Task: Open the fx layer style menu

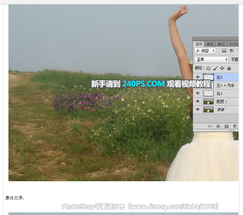Action: pyautogui.click(x=219, y=126)
